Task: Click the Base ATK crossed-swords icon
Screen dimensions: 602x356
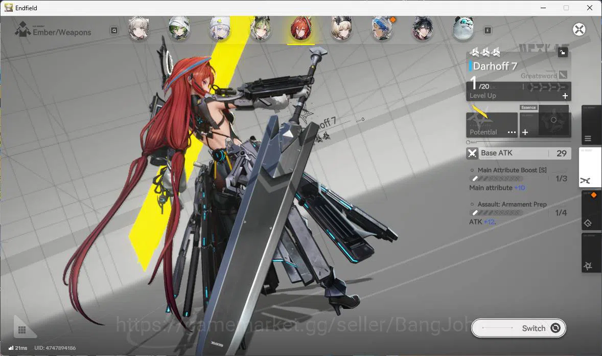Action: [x=472, y=153]
